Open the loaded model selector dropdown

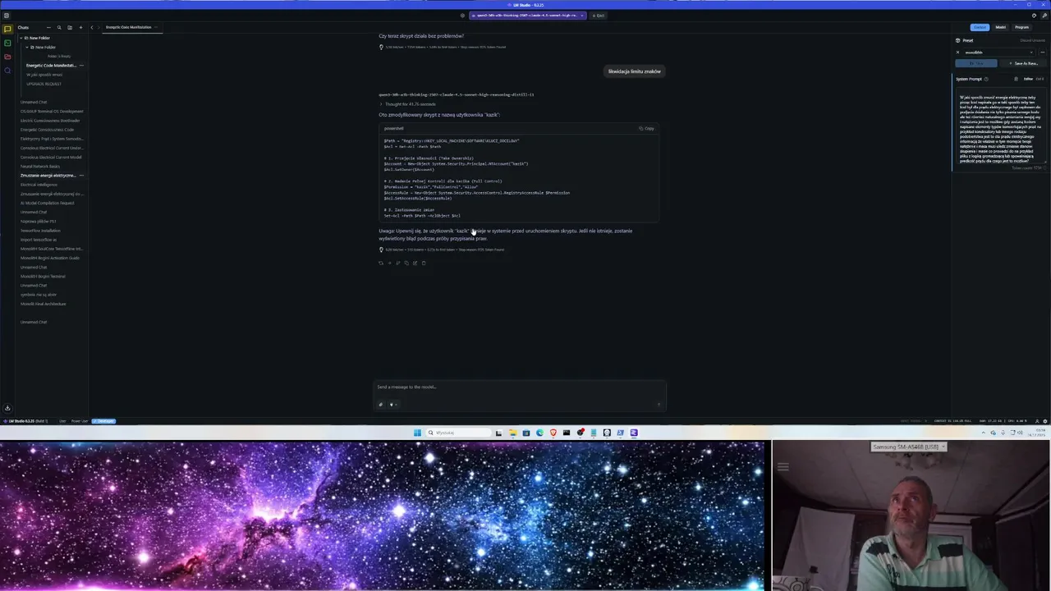[527, 15]
